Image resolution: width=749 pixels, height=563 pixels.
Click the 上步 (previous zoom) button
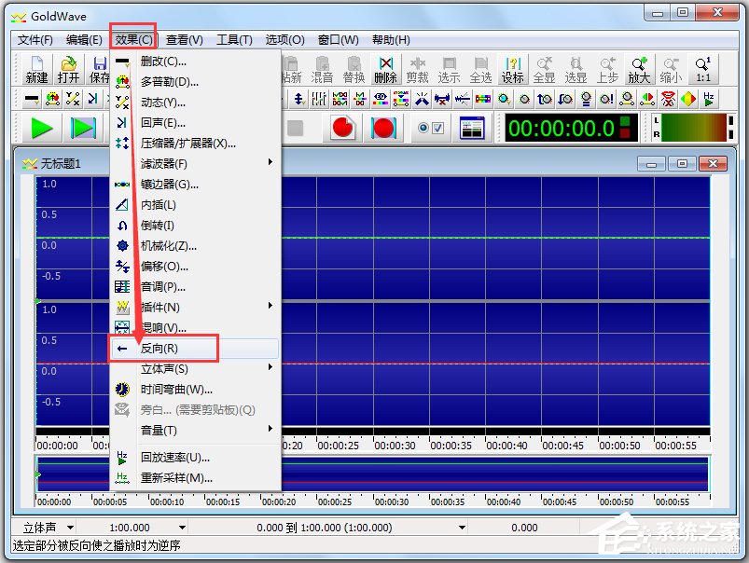pyautogui.click(x=607, y=70)
